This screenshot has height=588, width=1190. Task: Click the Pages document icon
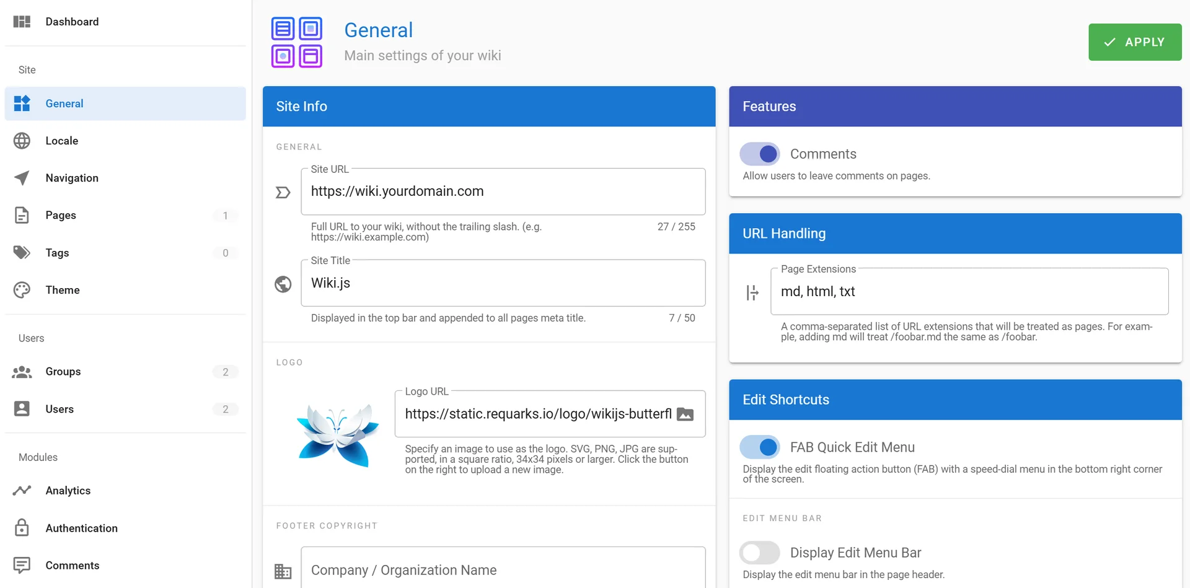pos(22,215)
